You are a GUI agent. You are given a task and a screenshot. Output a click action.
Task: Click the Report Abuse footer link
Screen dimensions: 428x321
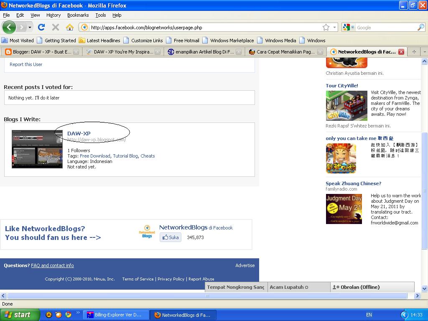click(201, 279)
